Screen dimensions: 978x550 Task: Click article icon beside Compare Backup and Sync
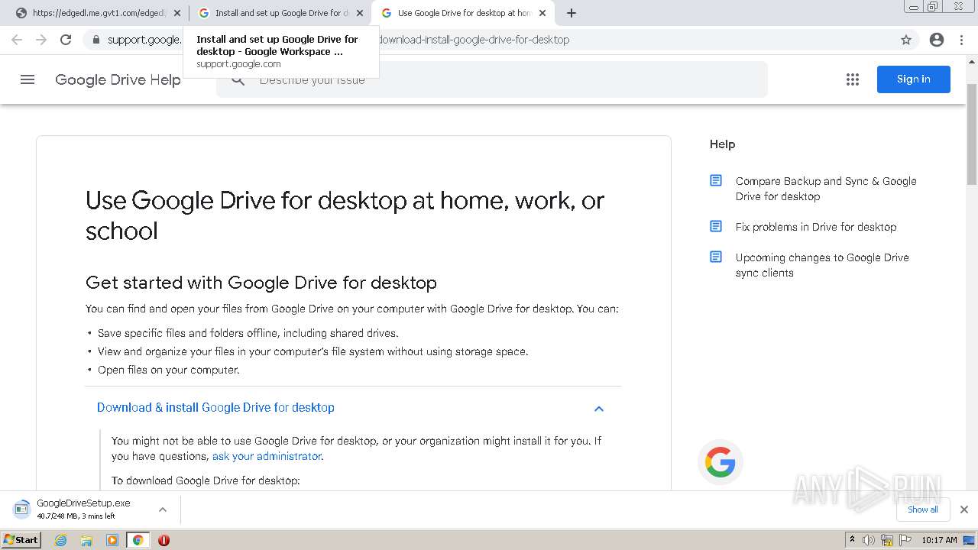click(716, 181)
